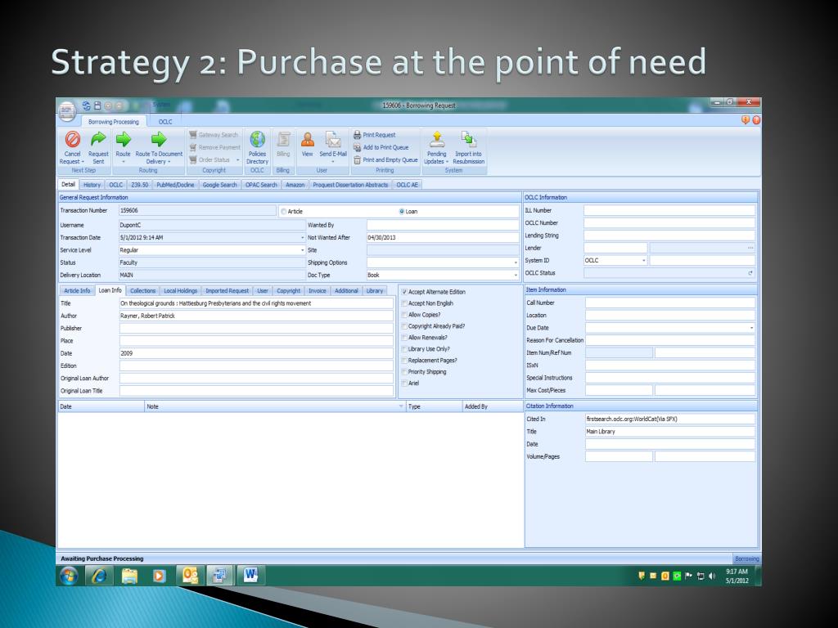This screenshot has height=628, width=838.
Task: Click the Call Number input field
Action: [x=670, y=303]
